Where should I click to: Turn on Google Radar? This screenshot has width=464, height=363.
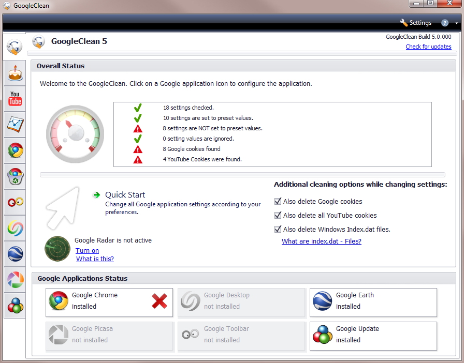pos(87,251)
